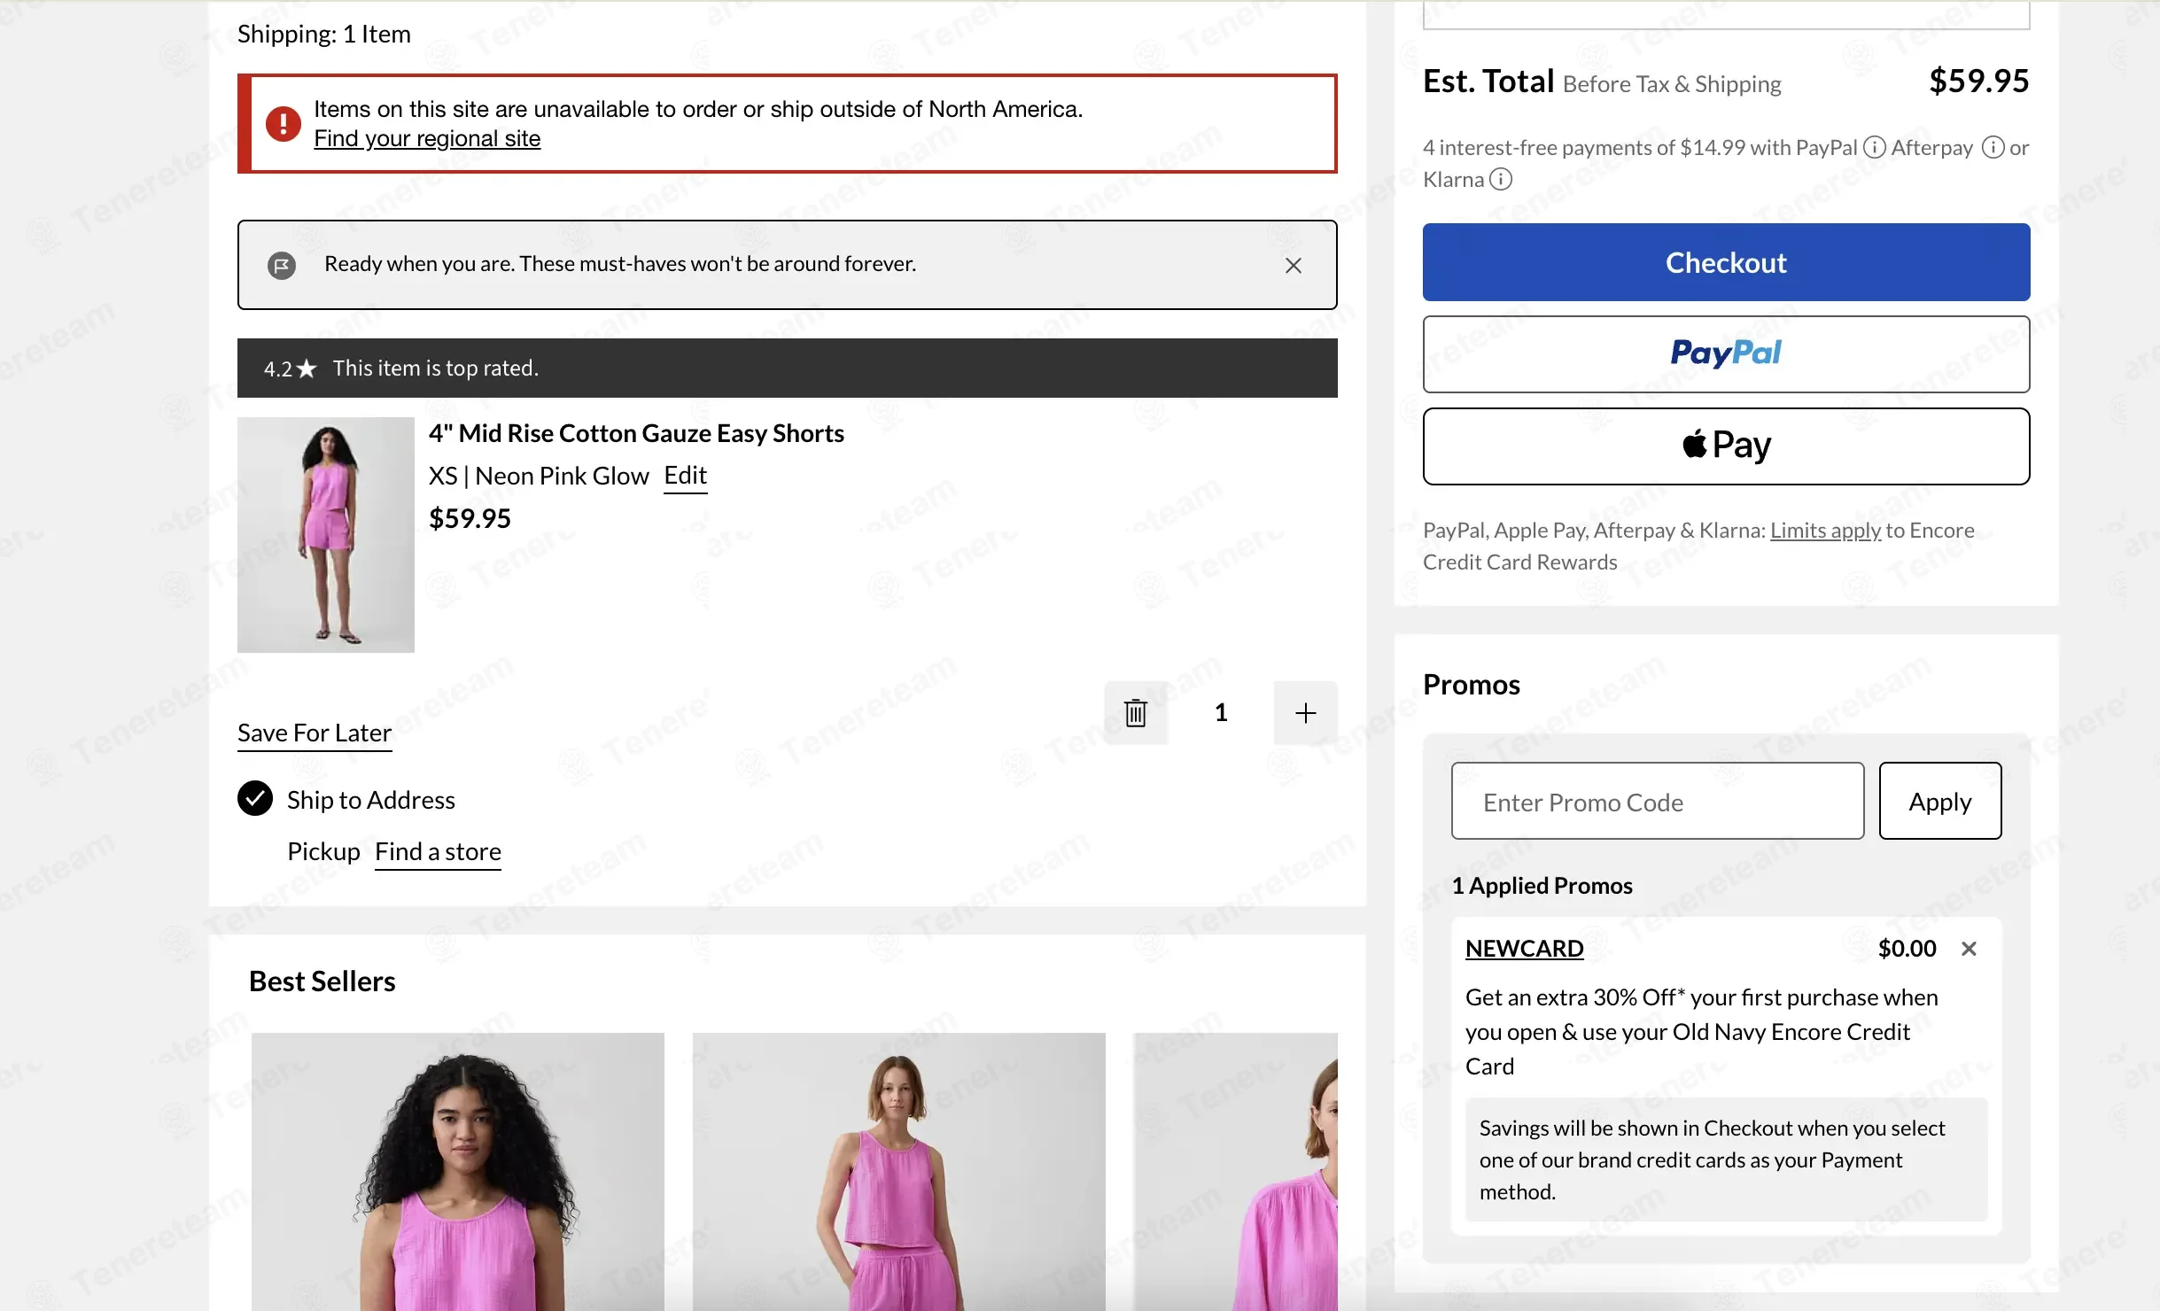Increase quantity with the plus icon
The image size is (2160, 1311).
[1305, 712]
